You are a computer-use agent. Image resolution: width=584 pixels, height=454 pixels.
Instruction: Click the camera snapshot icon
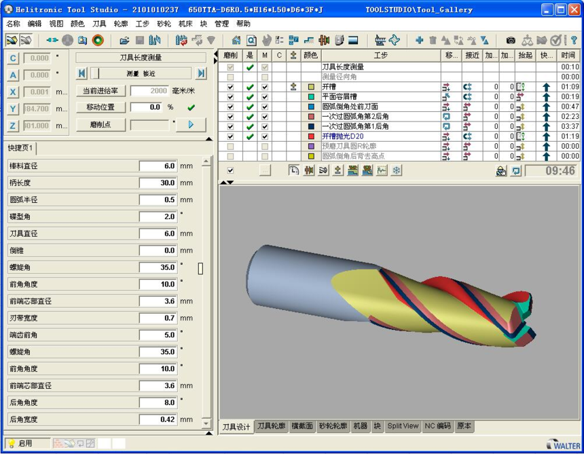511,40
